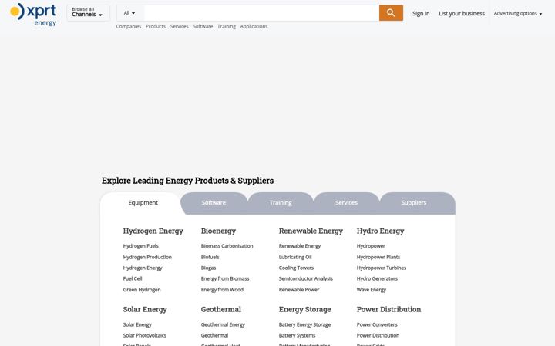555x346 pixels.
Task: Focus the main search input field
Action: [261, 13]
